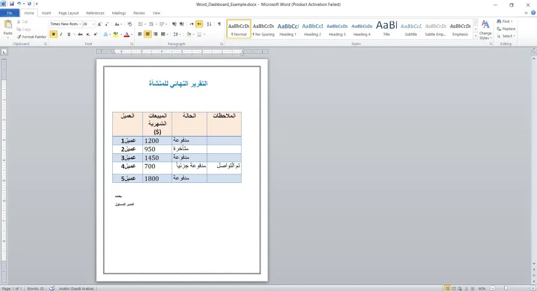Apply the Subtitle style

click(411, 29)
